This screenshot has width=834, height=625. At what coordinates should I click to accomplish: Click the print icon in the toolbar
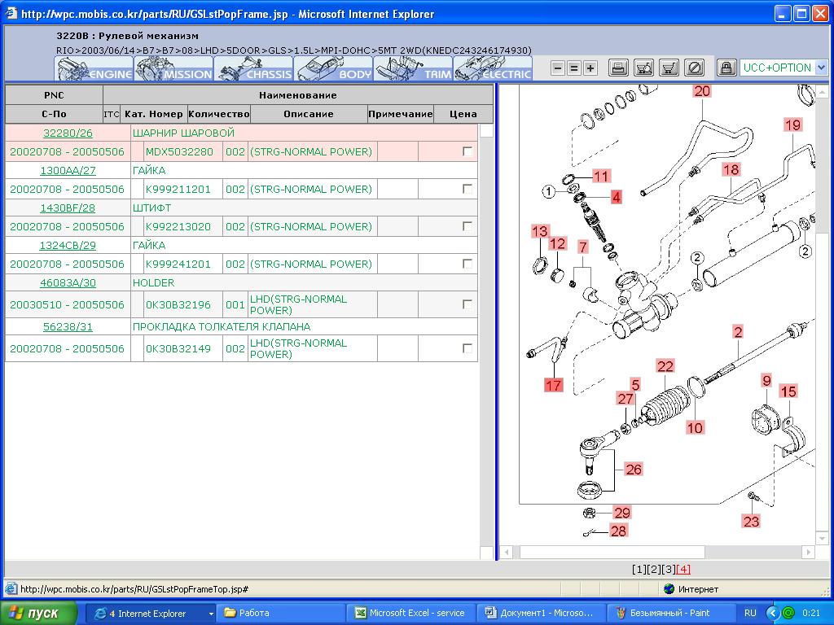coord(619,68)
